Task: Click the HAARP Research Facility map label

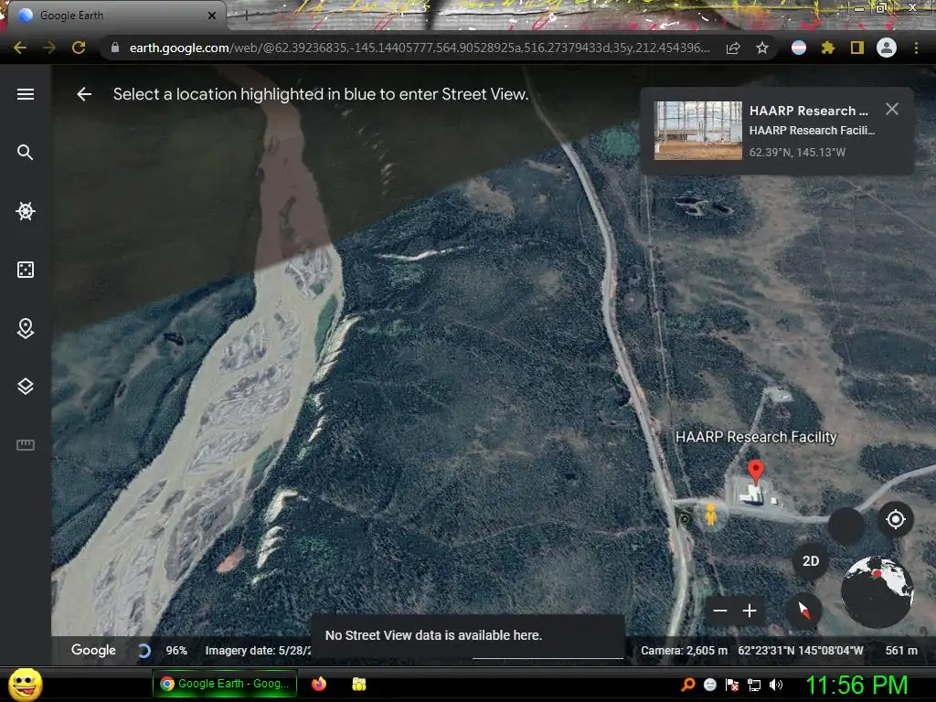Action: coord(756,437)
